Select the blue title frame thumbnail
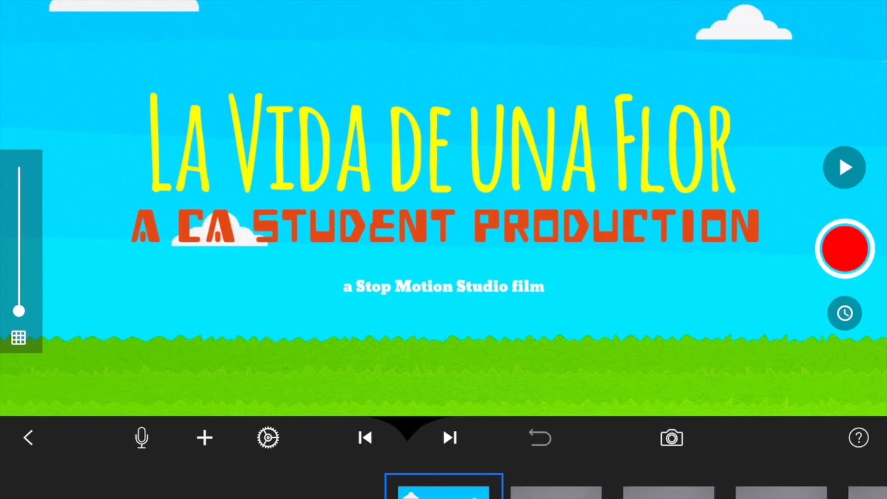This screenshot has height=499, width=887. [x=443, y=487]
